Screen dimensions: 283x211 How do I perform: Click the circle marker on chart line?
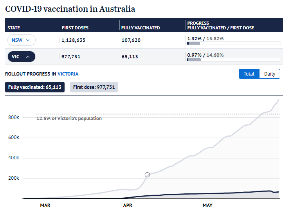point(147,175)
